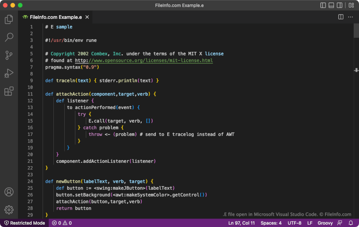This screenshot has width=359, height=227.
Task: Open the notifications bell in status bar
Action: pyautogui.click(x=351, y=223)
